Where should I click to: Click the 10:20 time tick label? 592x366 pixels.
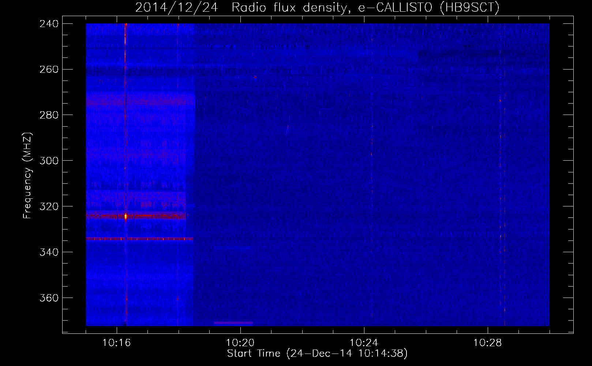pyautogui.click(x=240, y=343)
